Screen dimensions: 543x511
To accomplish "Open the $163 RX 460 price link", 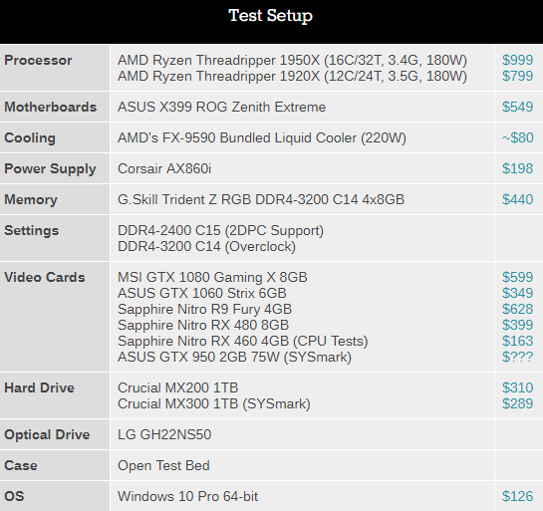I will [517, 341].
